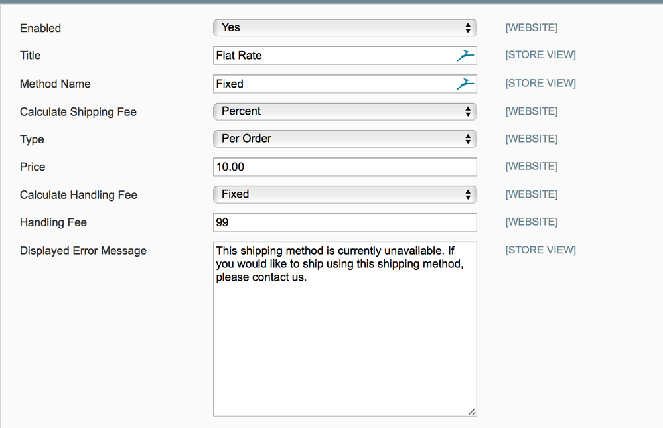Click the gazelle icon in Method Name field
663x428 pixels.
[465, 84]
